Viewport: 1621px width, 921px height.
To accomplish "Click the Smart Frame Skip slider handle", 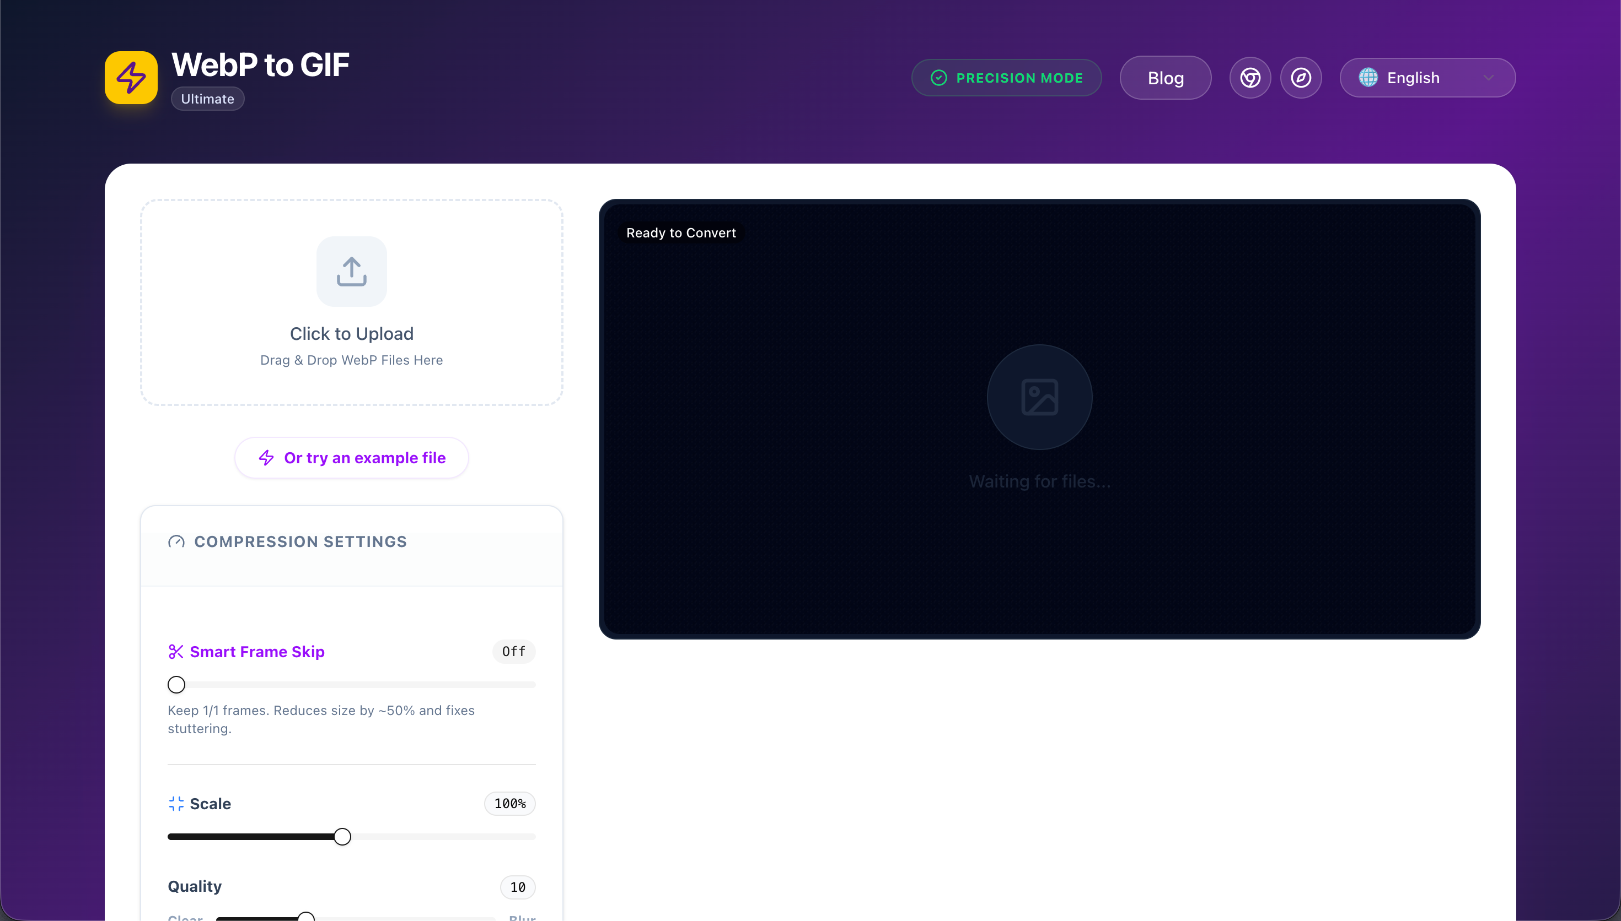I will pyautogui.click(x=176, y=685).
